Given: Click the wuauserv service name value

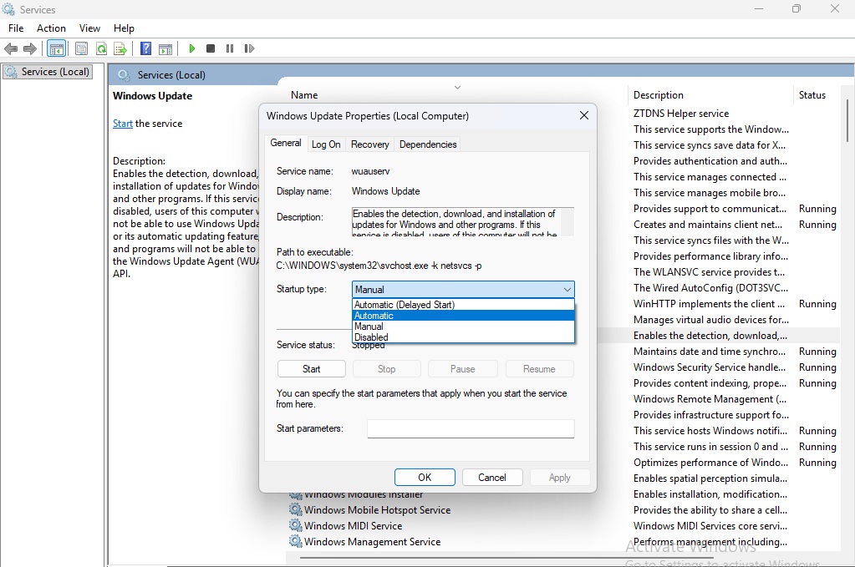Looking at the screenshot, I should [371, 171].
